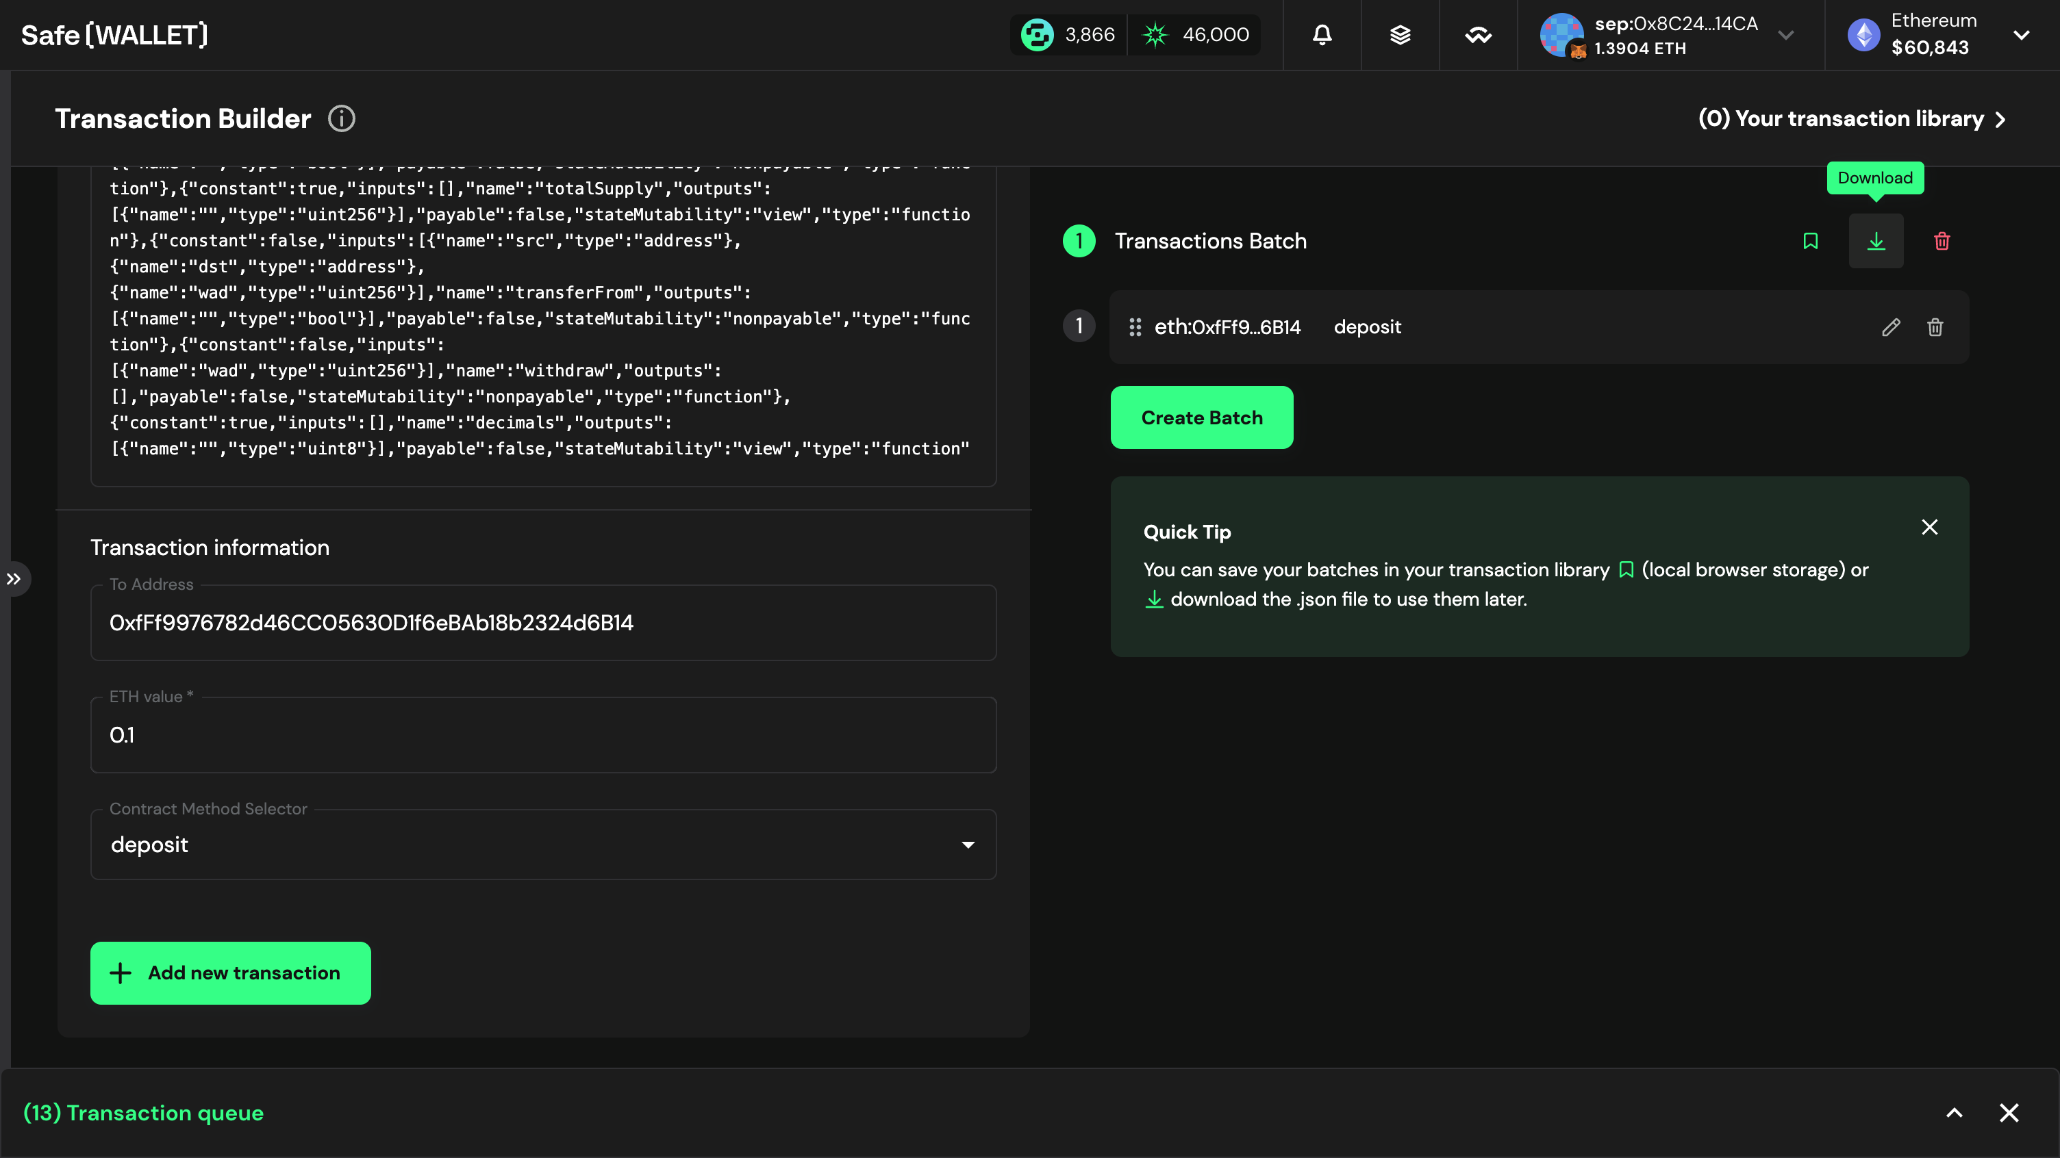This screenshot has height=1158, width=2060.
Task: Click the Download tooltip label
Action: pyautogui.click(x=1875, y=178)
